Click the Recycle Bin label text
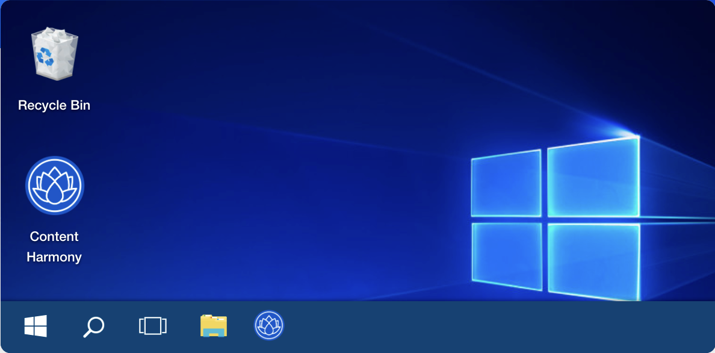Image resolution: width=715 pixels, height=353 pixels. tap(54, 105)
